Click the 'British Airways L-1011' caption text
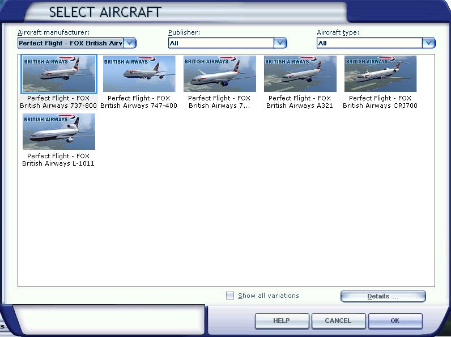 pos(58,163)
